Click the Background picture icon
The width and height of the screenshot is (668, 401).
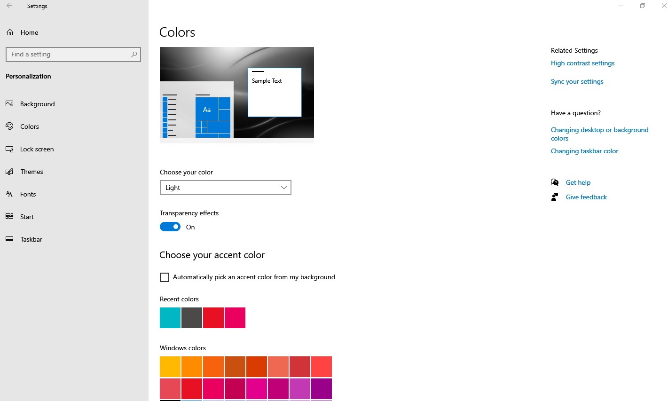point(9,103)
